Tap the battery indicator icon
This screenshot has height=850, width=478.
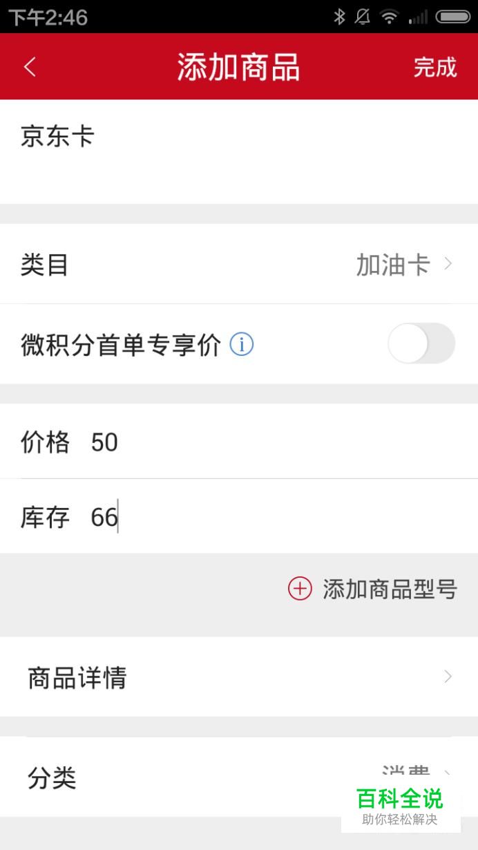tap(453, 17)
